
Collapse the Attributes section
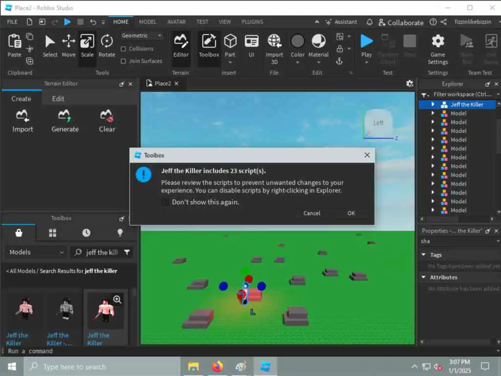coord(423,277)
